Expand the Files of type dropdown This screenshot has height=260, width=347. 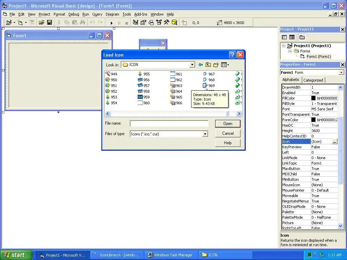pyautogui.click(x=205, y=134)
